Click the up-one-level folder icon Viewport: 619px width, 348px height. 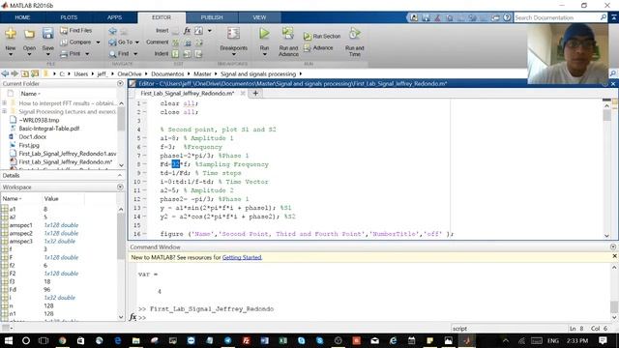[x=25, y=73]
